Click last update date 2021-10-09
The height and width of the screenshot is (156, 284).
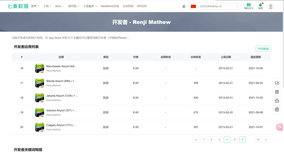point(256,68)
